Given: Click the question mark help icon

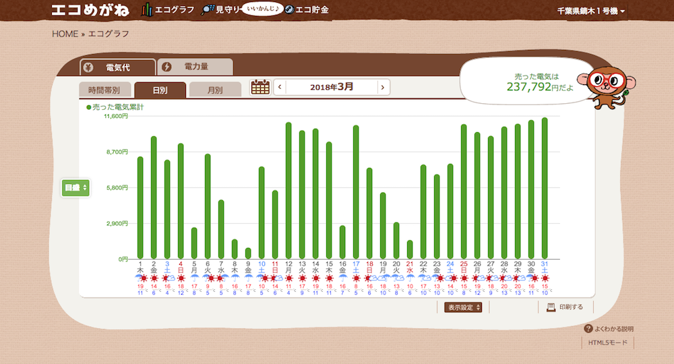Looking at the screenshot, I should coord(588,328).
